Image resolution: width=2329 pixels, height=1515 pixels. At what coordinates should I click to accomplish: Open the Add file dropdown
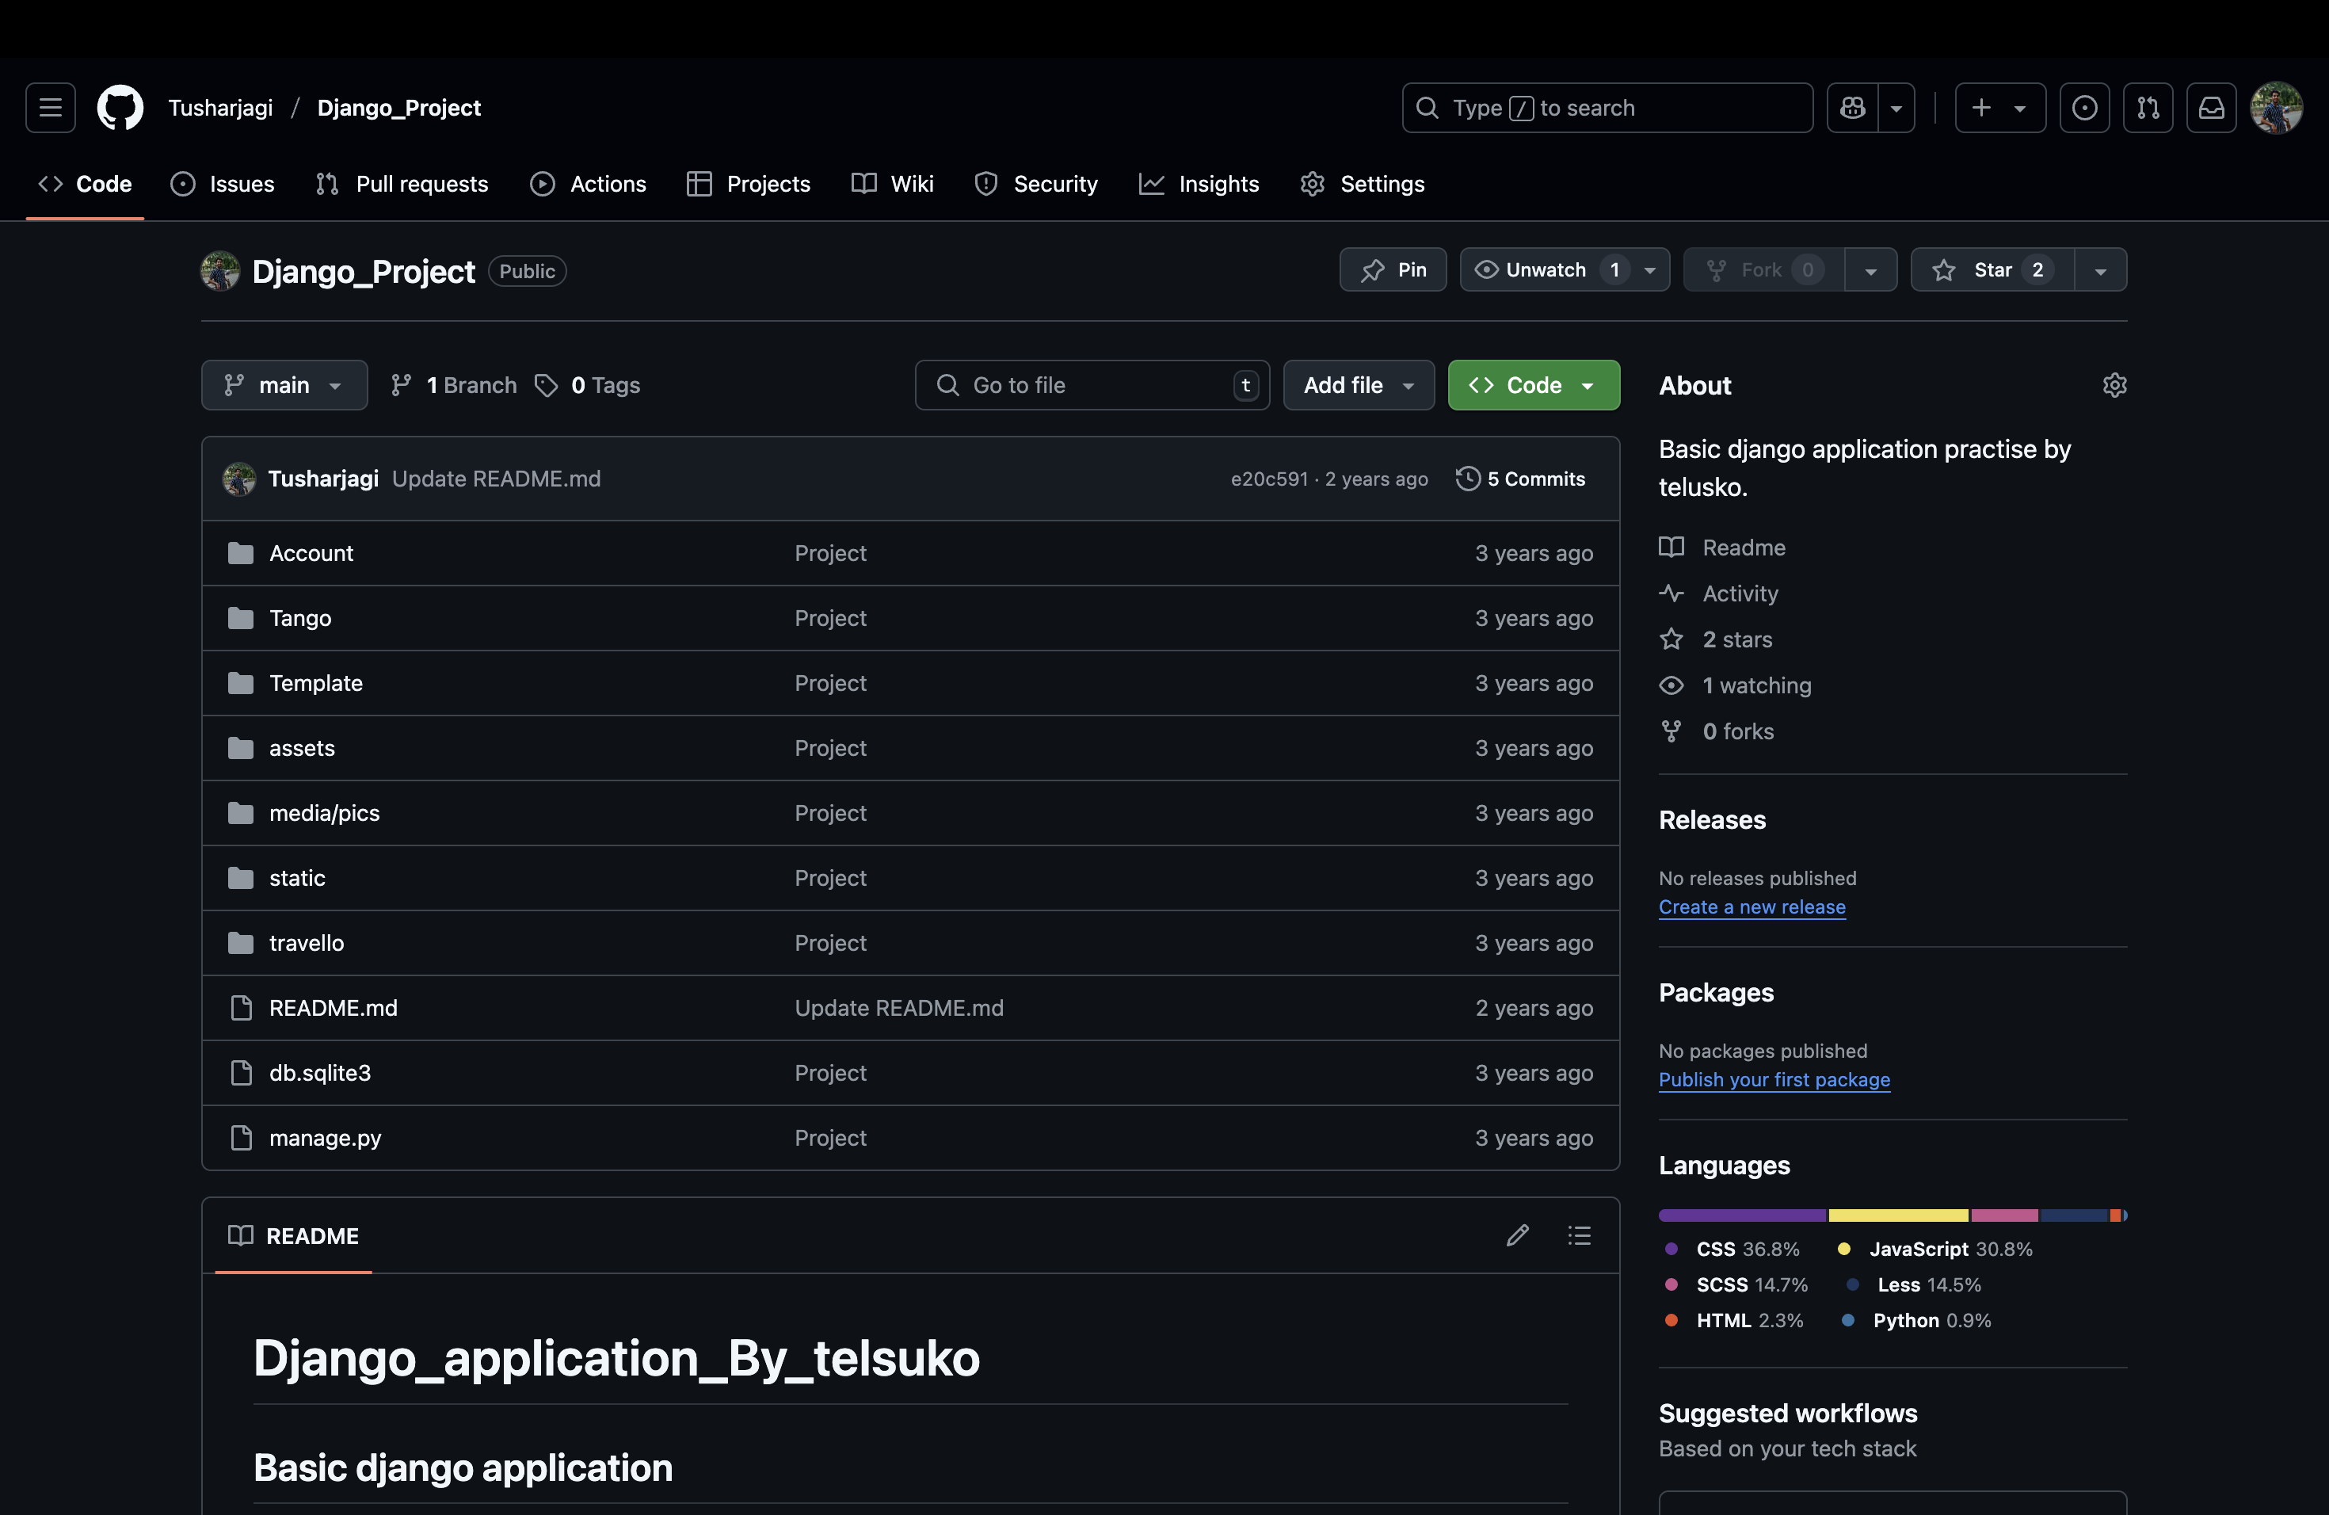1359,386
